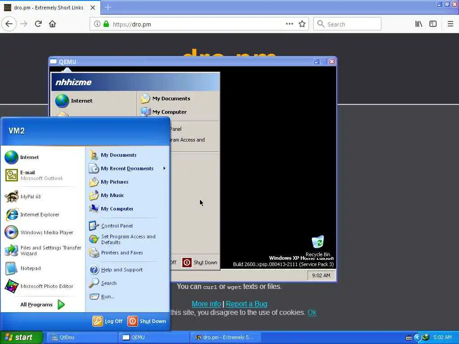459x344 pixels.
Task: Open Printers and Faxes
Action: (x=116, y=253)
